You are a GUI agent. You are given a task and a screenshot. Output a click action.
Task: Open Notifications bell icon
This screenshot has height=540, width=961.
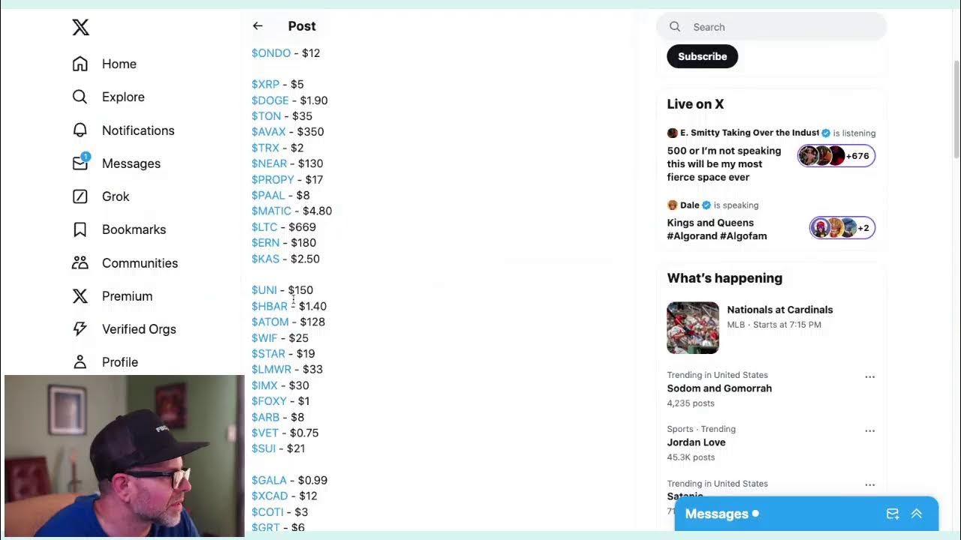point(80,130)
